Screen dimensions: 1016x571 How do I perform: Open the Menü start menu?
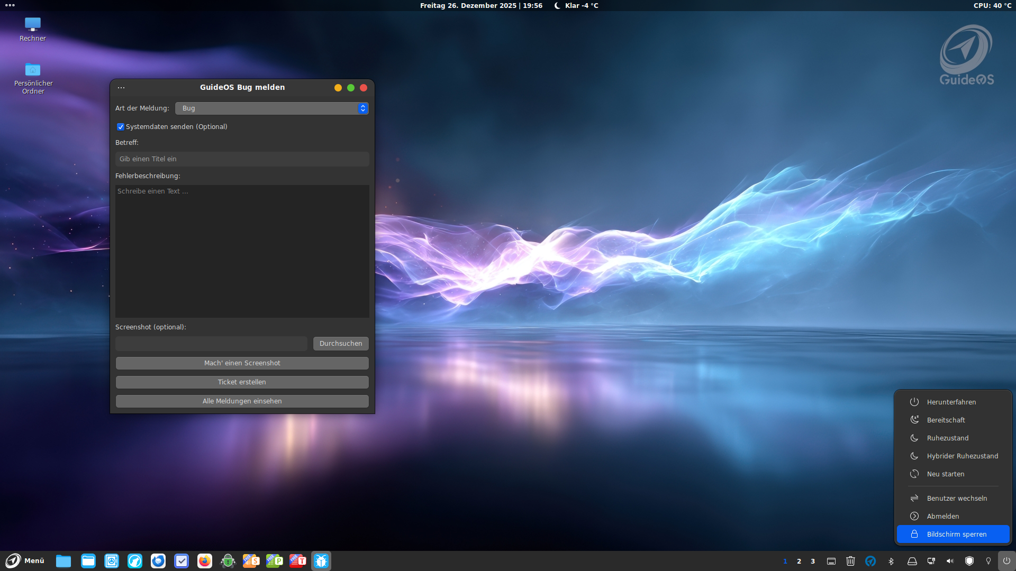25,561
